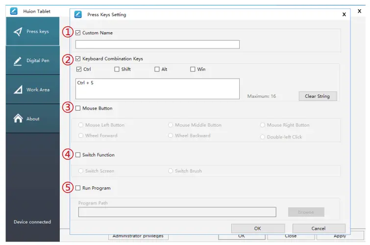370x245 pixels.
Task: Click Close in the Huion Tablet window
Action: point(291,236)
